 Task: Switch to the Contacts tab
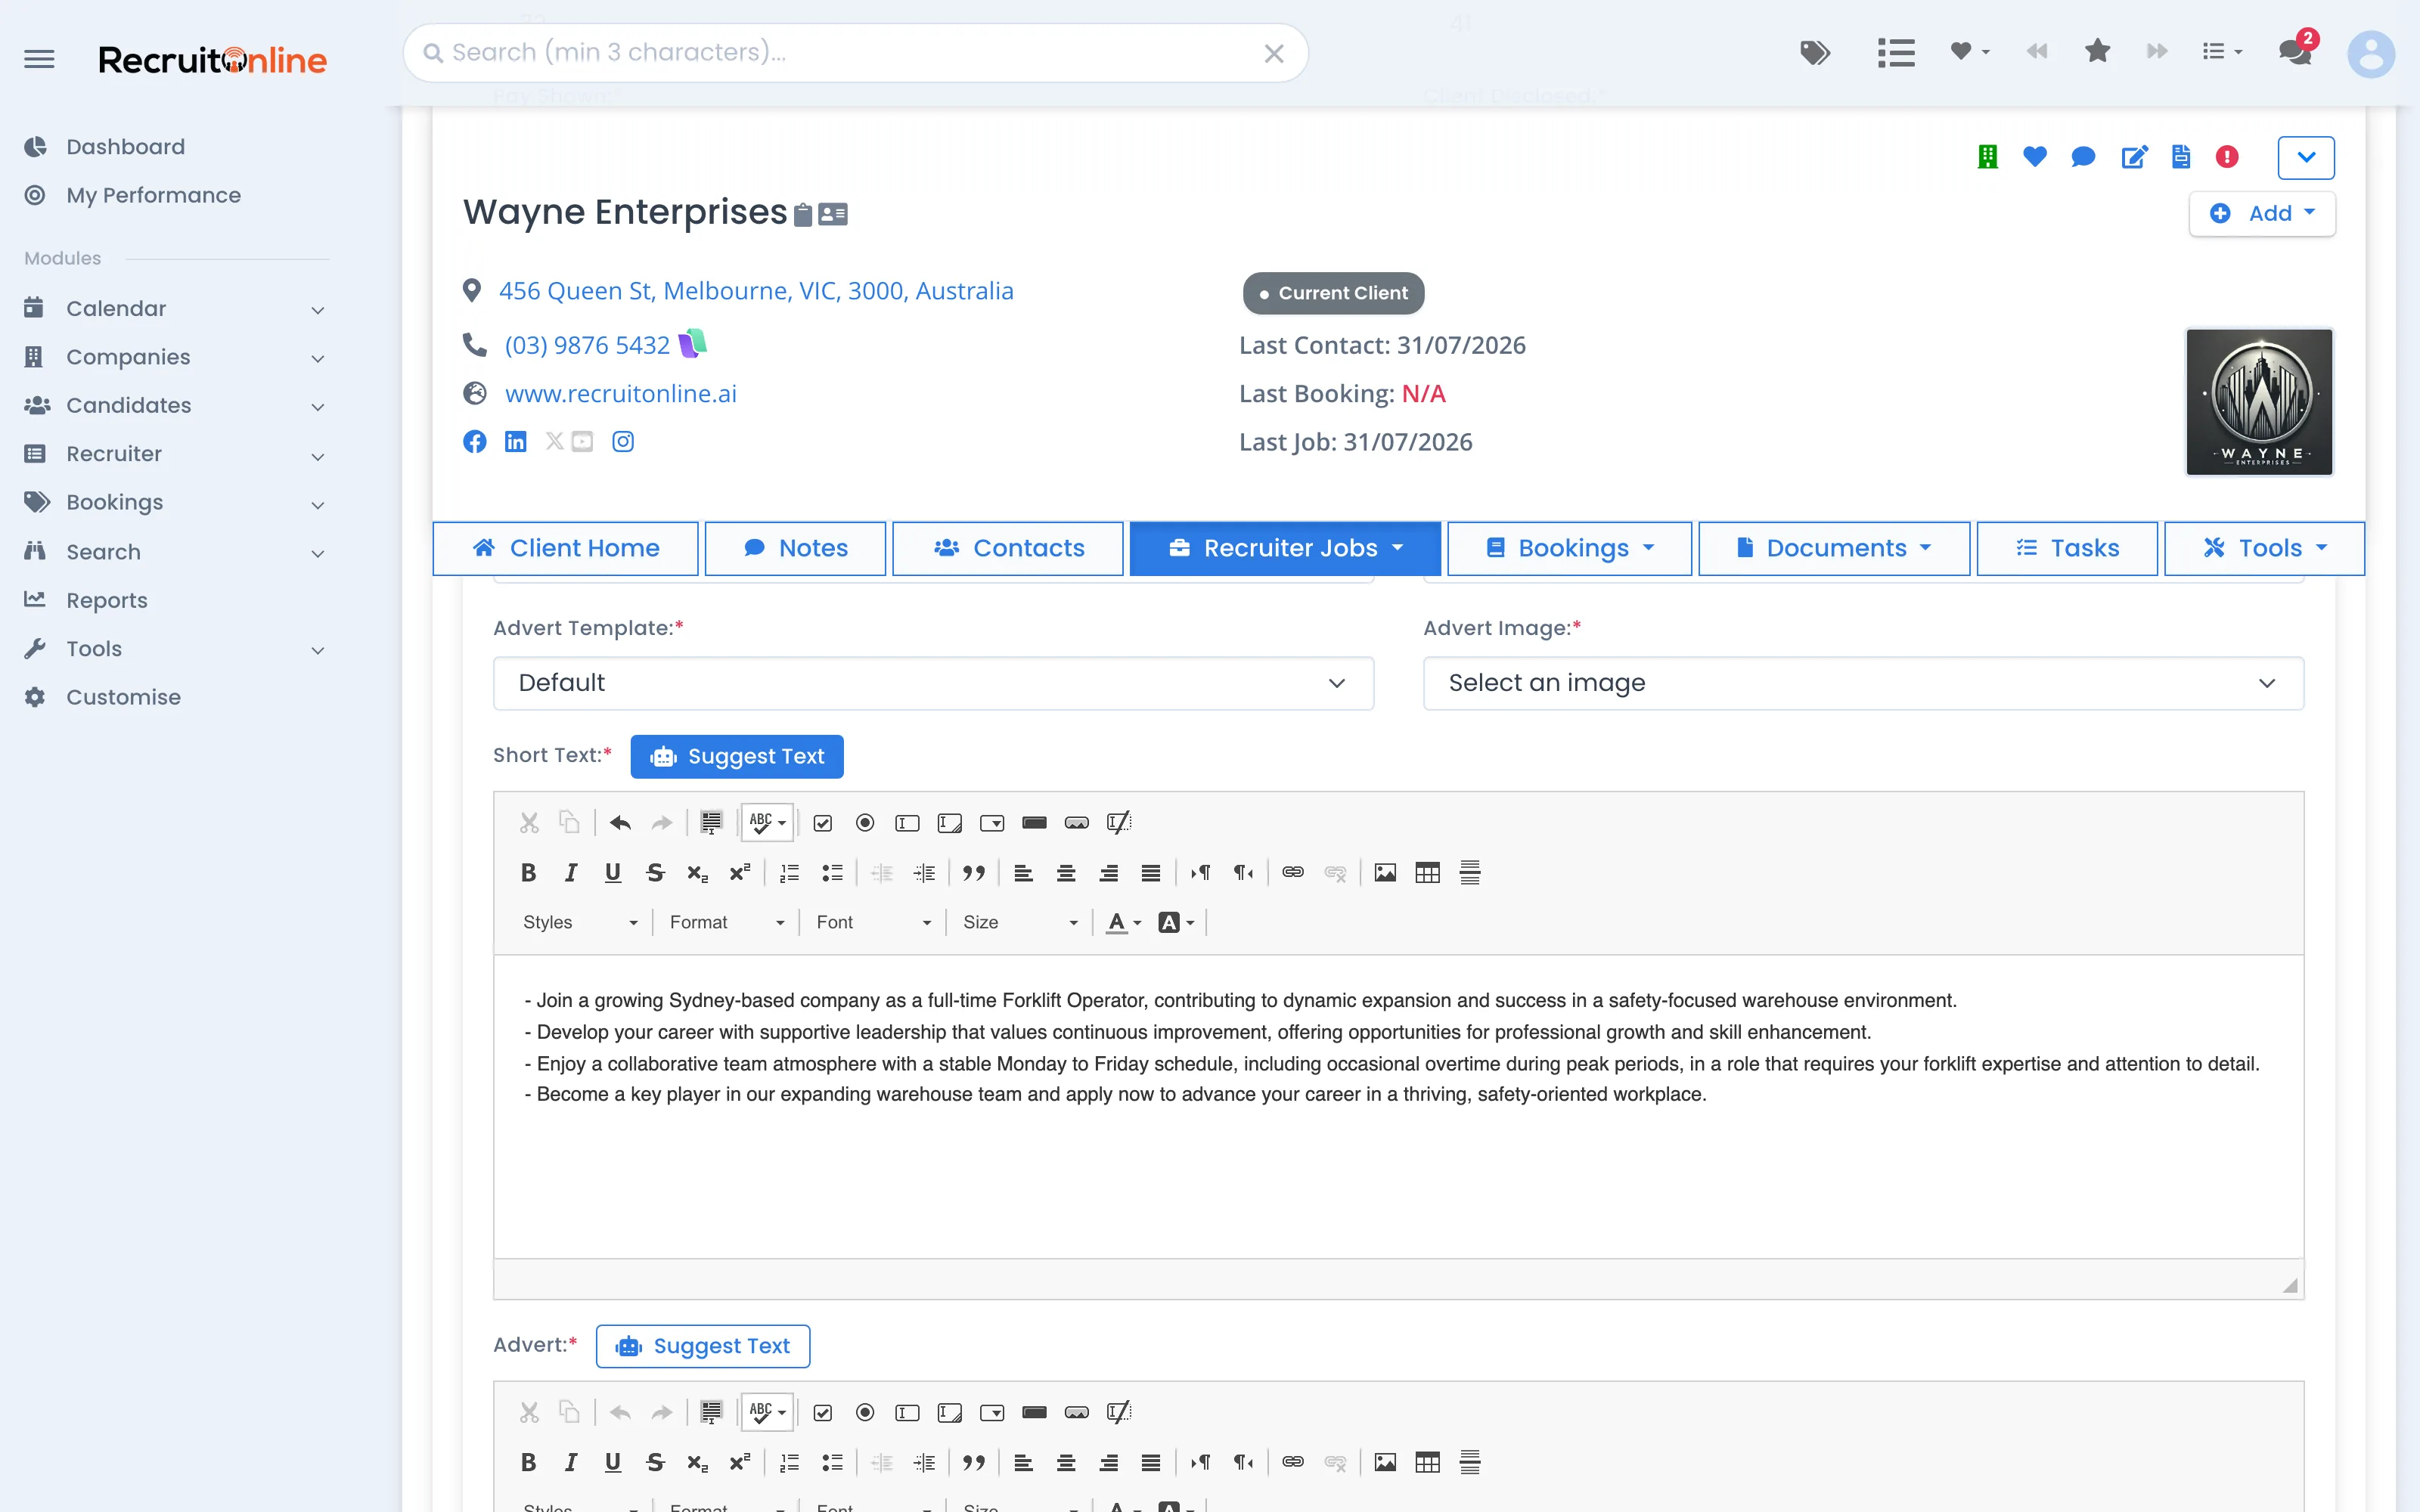[1008, 548]
